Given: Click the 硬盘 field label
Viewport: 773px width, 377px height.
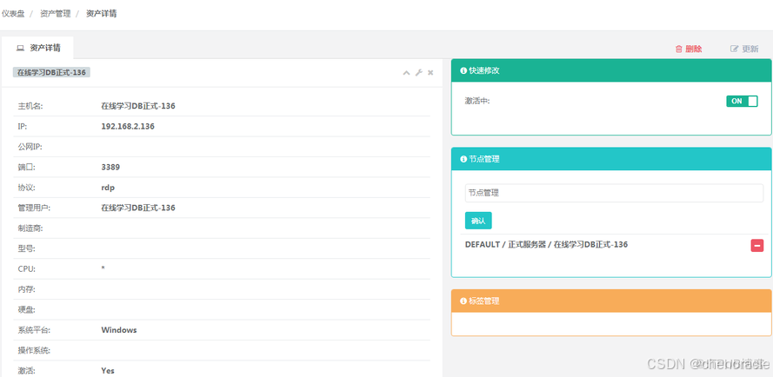Looking at the screenshot, I should (26, 310).
